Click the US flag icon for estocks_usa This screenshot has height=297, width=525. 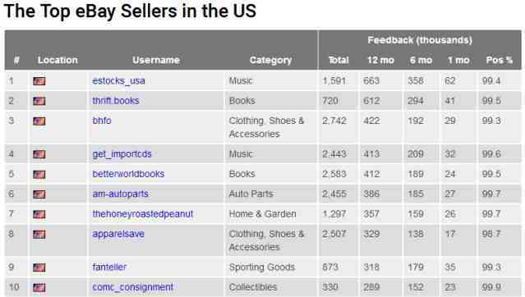point(39,81)
